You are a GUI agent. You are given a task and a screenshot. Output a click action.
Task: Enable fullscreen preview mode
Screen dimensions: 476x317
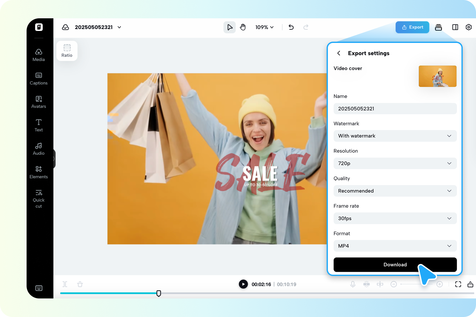458,284
